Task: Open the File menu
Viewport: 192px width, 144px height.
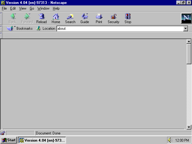Action: pos(4,8)
